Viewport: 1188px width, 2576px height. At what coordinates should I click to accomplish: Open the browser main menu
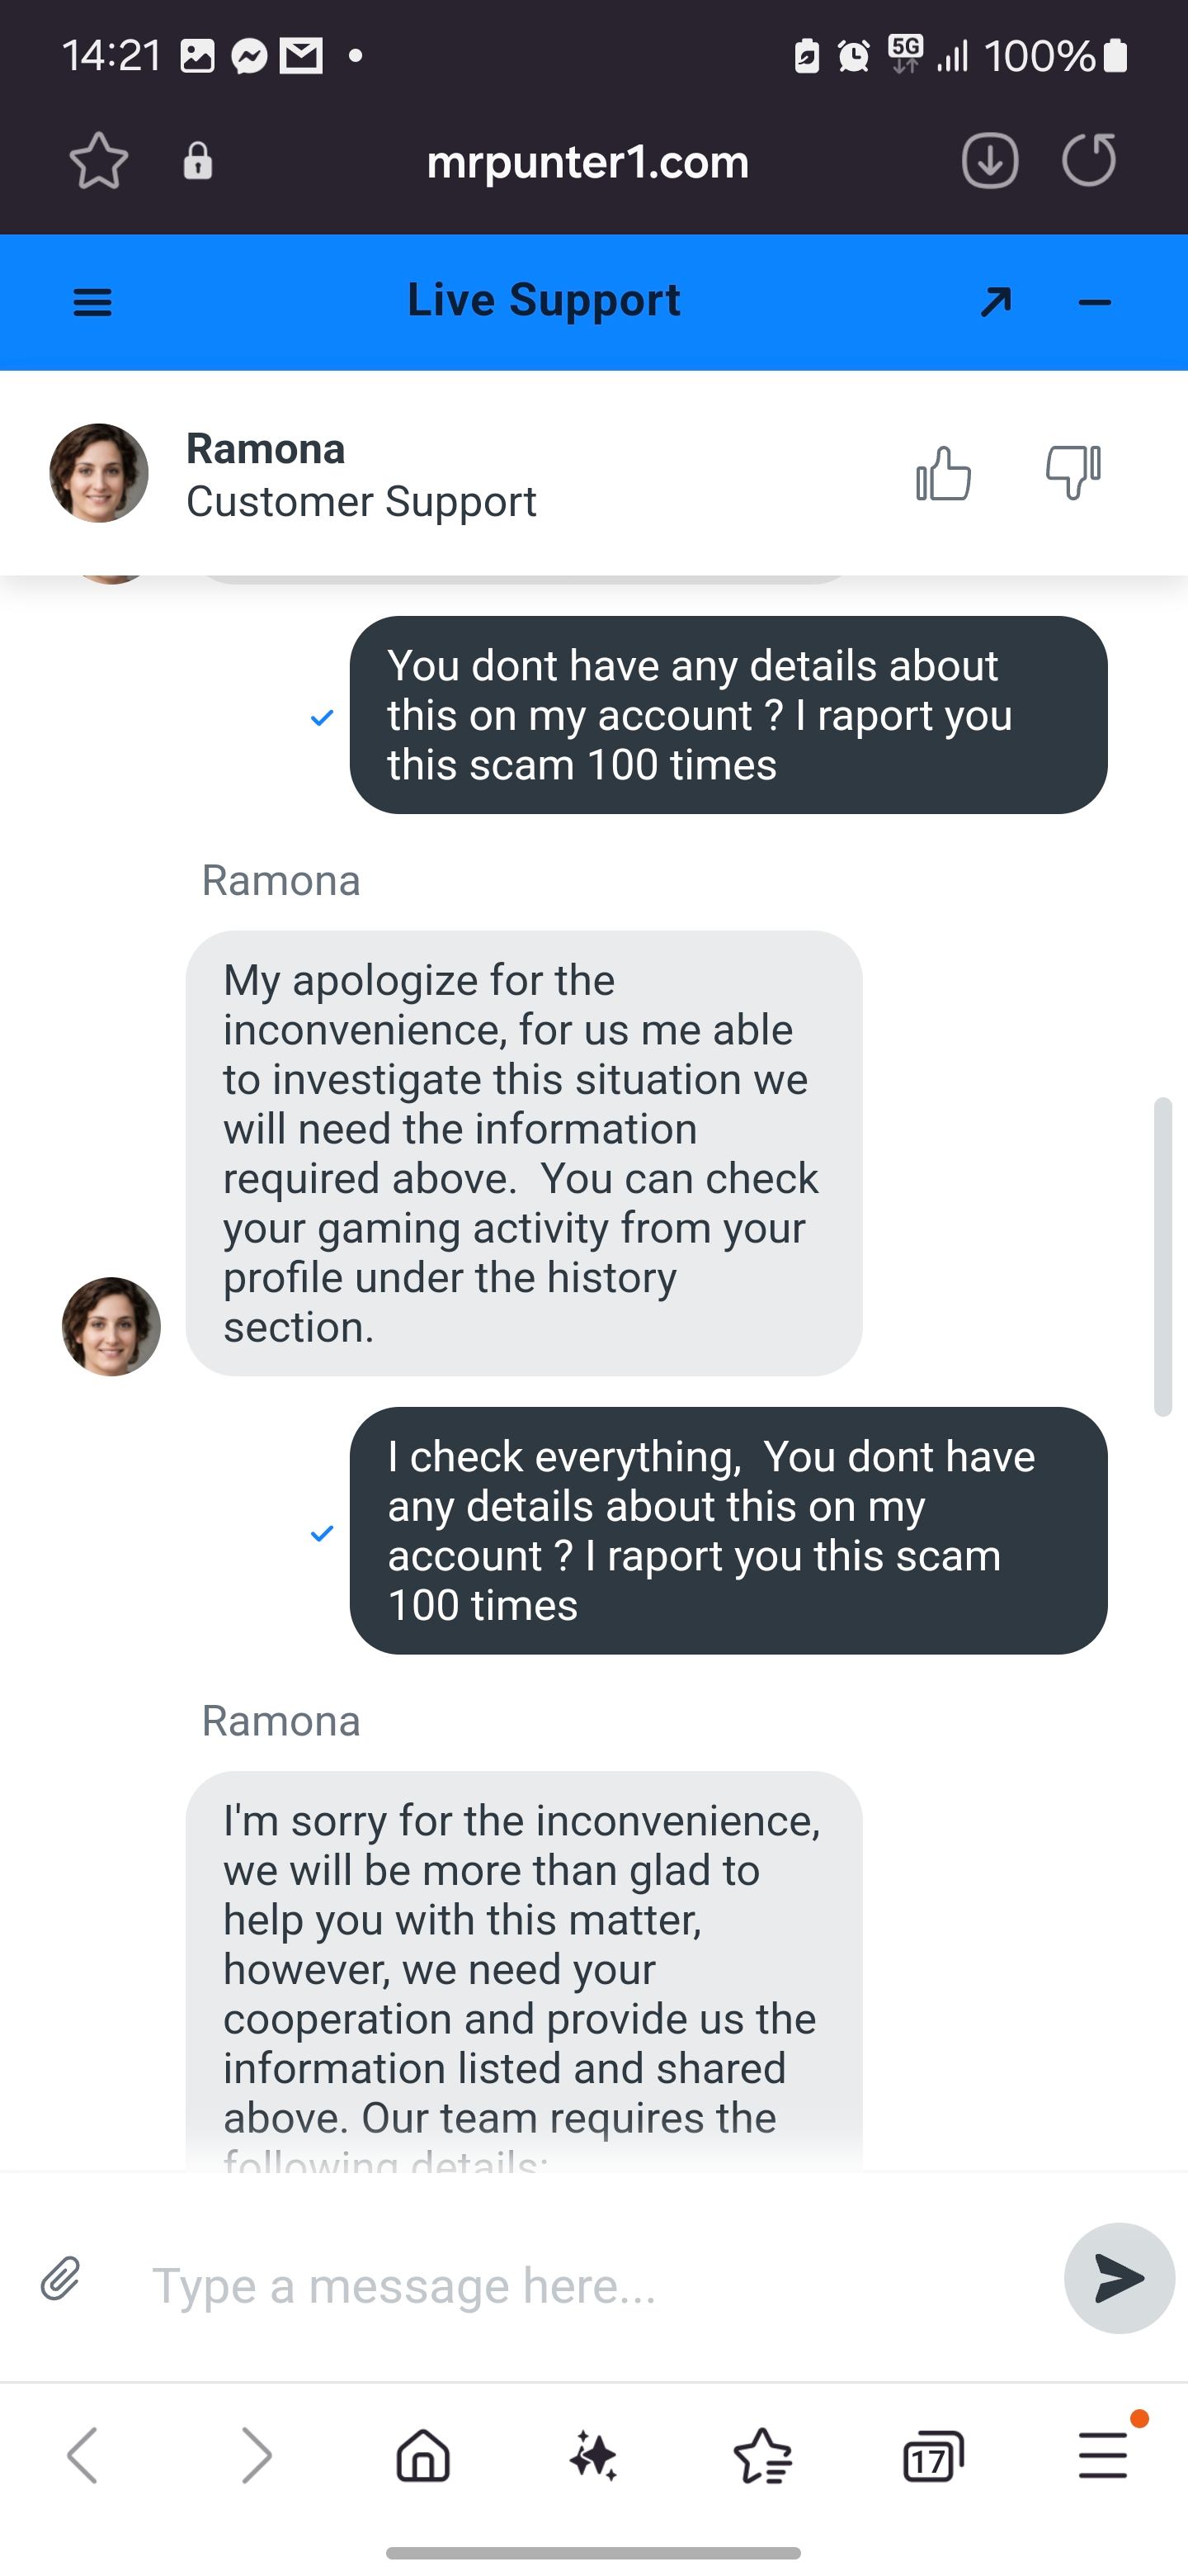point(1103,2455)
